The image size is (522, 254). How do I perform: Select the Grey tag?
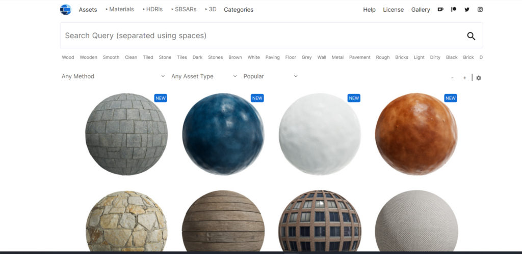[306, 57]
